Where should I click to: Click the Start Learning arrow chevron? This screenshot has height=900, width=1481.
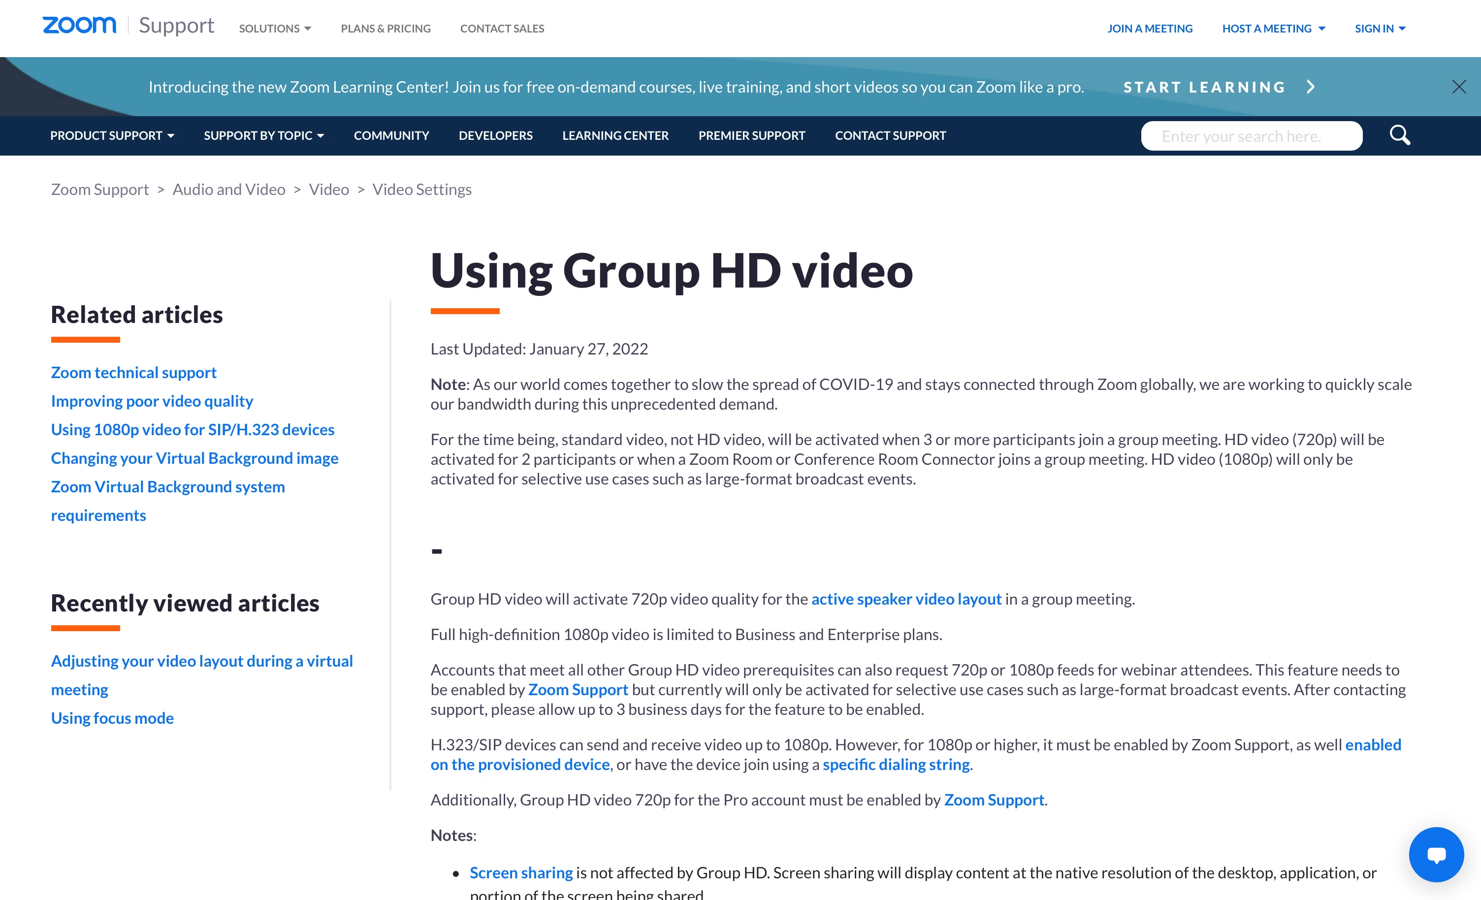[x=1311, y=87]
